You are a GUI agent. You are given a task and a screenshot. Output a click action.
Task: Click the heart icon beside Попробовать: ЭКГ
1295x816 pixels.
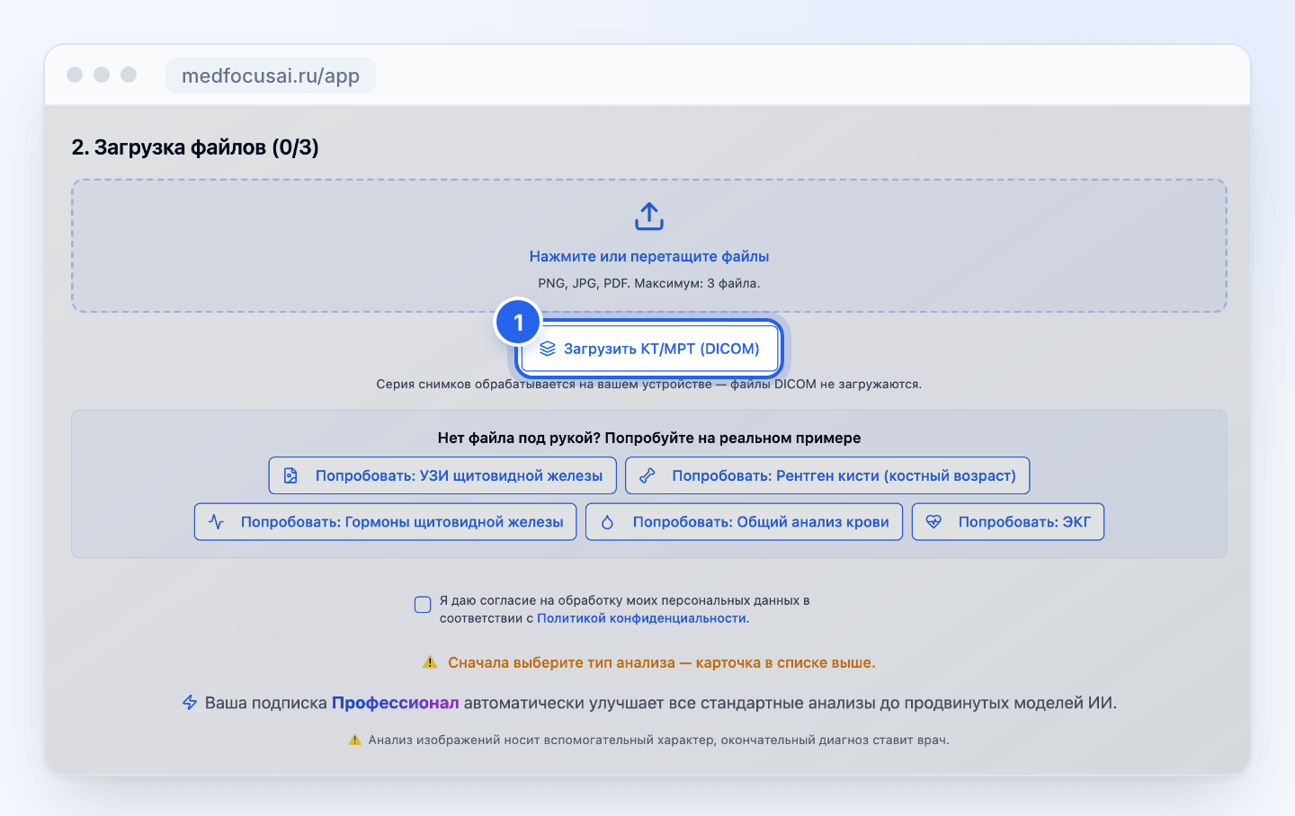click(933, 521)
